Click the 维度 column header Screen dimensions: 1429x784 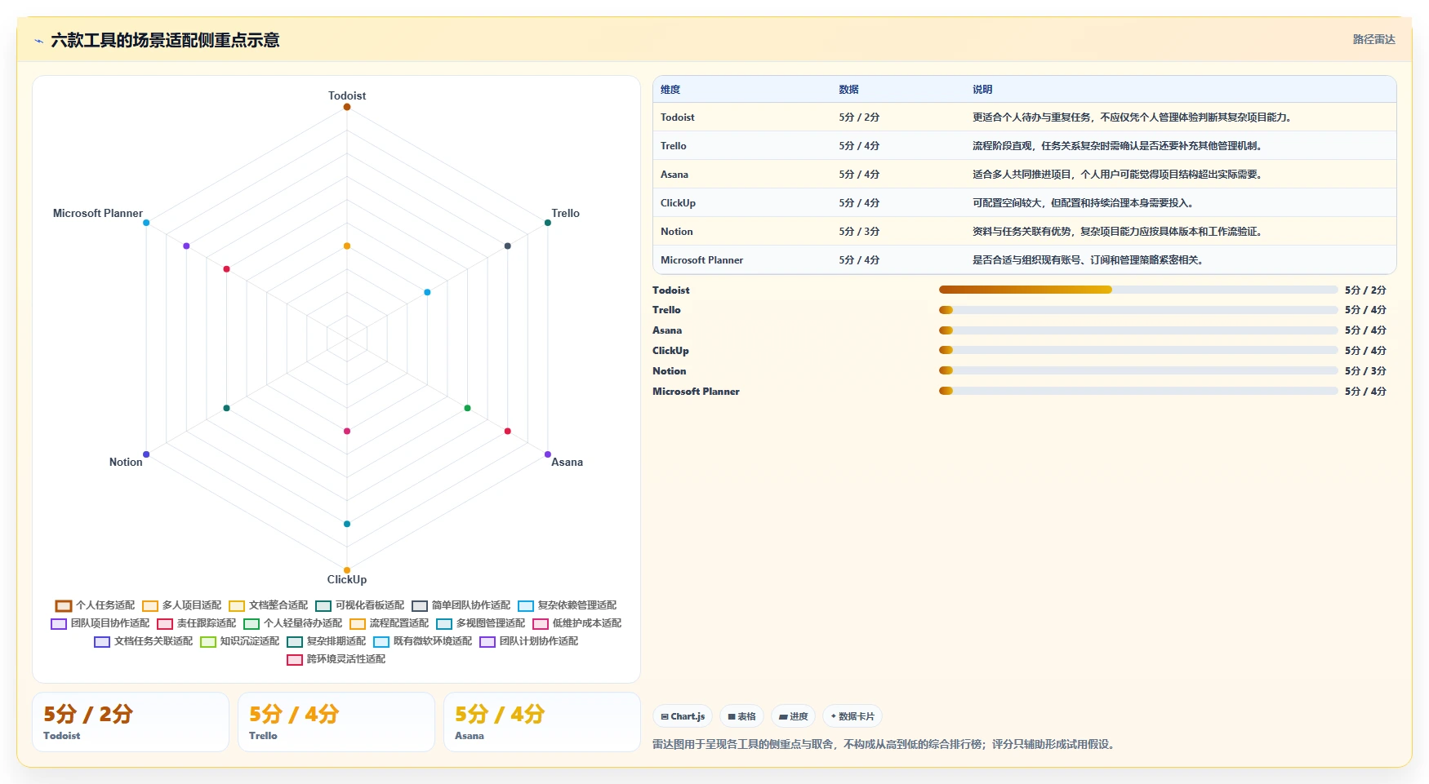(x=670, y=90)
